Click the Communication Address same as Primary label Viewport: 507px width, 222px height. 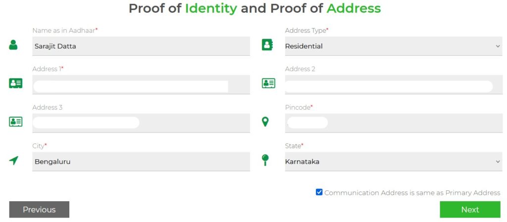[x=412, y=193]
